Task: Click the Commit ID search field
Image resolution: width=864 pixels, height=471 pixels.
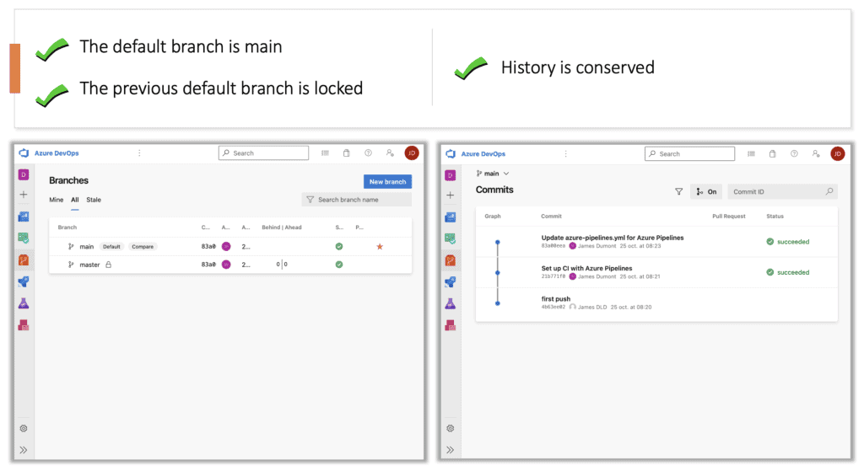Action: point(775,191)
